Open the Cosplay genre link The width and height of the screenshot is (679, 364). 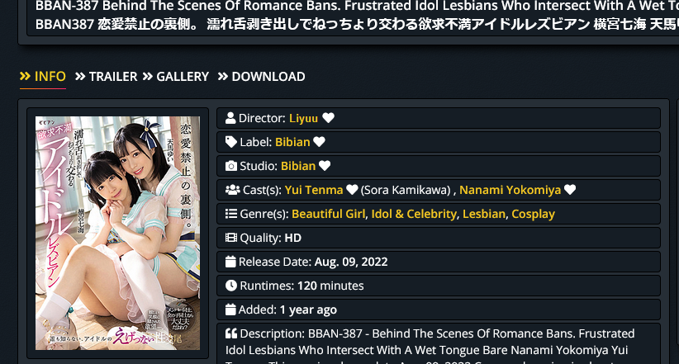tap(533, 214)
